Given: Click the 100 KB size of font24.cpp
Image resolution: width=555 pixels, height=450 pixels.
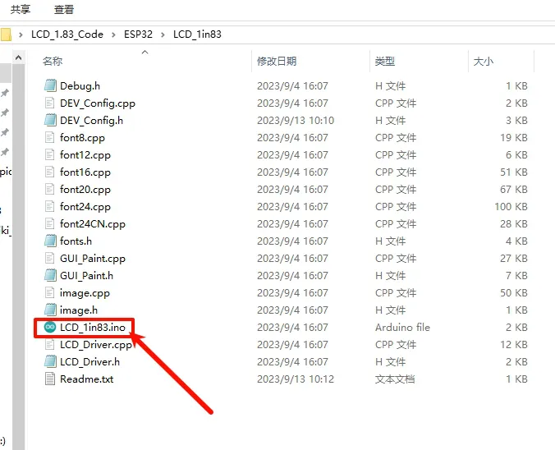Looking at the screenshot, I should (511, 207).
